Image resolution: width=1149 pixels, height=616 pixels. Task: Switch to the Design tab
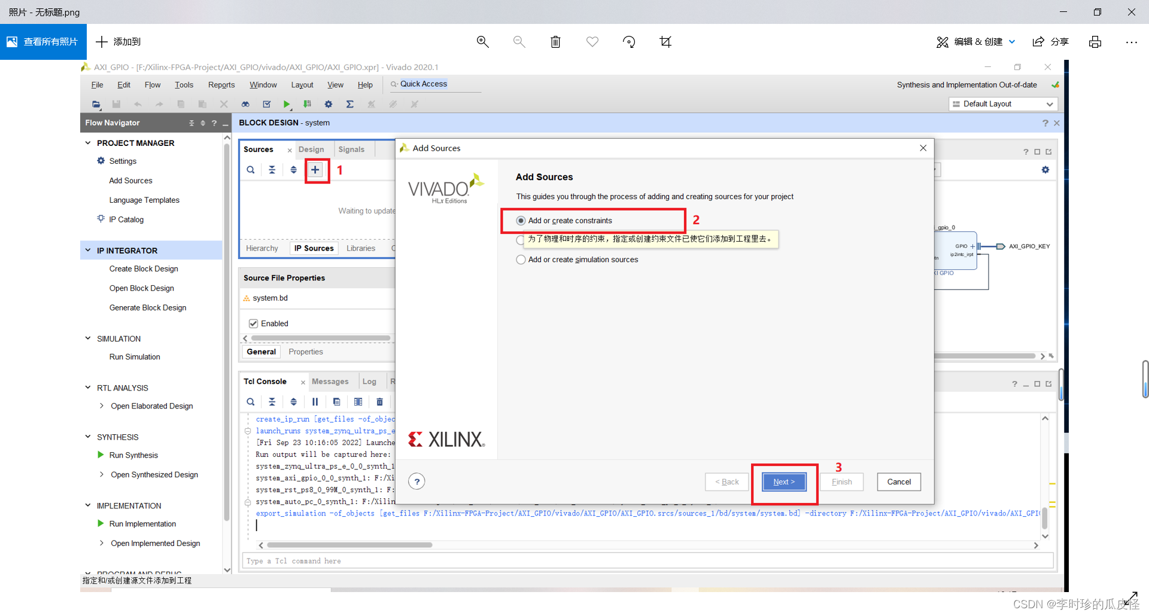(311, 150)
